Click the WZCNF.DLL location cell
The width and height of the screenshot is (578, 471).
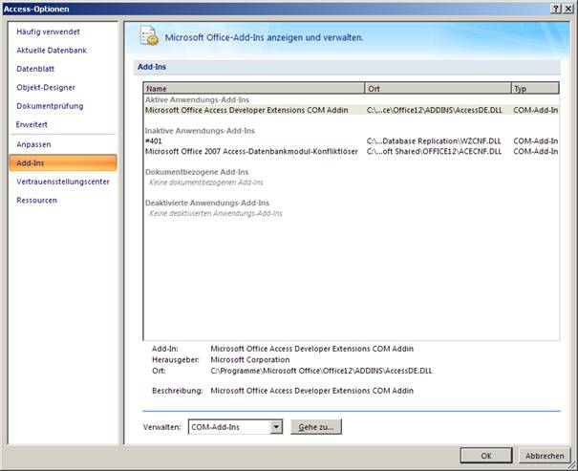(434, 140)
